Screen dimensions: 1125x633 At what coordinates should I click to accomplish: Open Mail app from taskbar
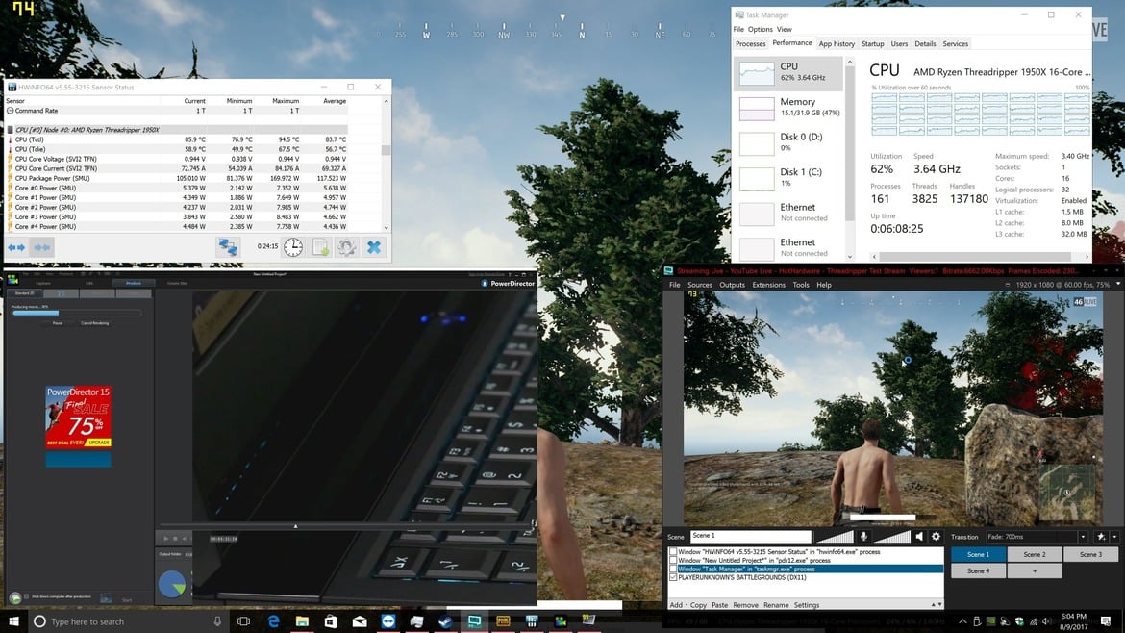coord(360,621)
